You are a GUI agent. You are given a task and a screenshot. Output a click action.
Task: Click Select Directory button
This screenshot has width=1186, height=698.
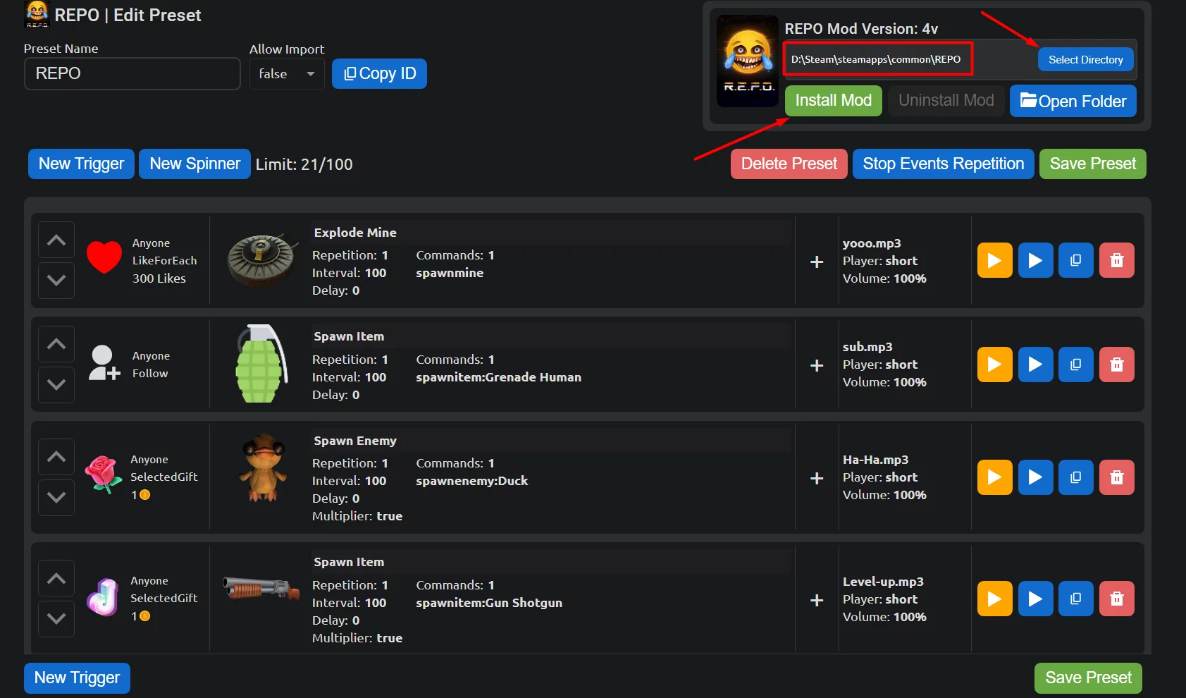[x=1085, y=59]
